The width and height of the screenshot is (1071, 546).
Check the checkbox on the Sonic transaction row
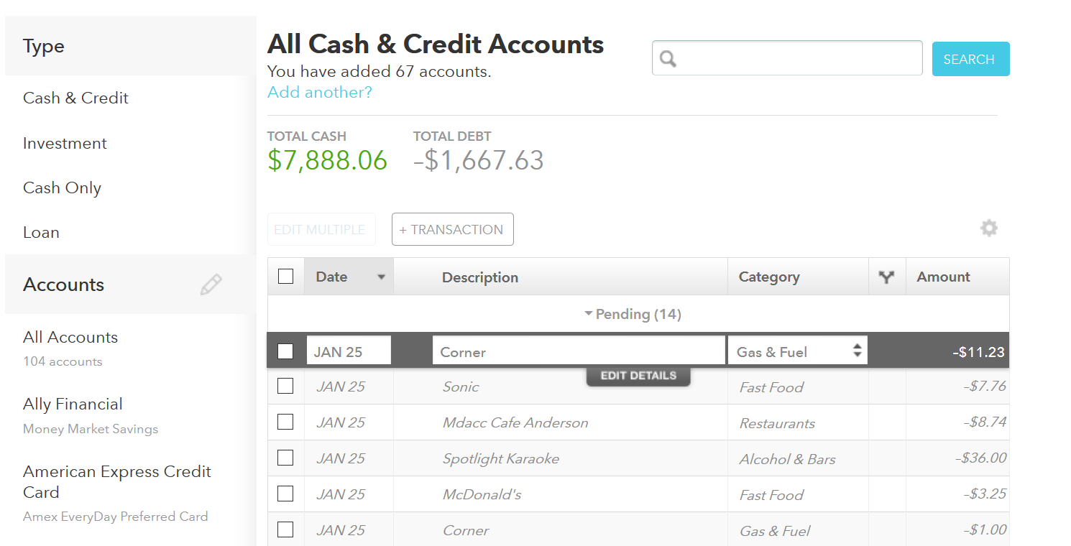[x=285, y=386]
